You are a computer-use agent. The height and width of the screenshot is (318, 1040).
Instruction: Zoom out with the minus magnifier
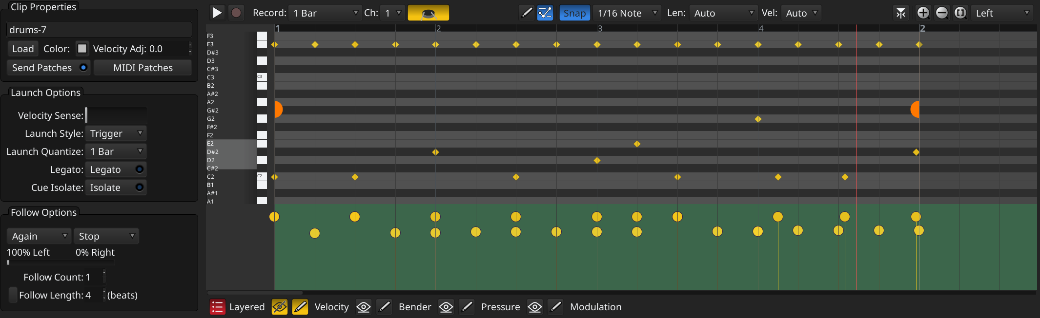tap(942, 13)
